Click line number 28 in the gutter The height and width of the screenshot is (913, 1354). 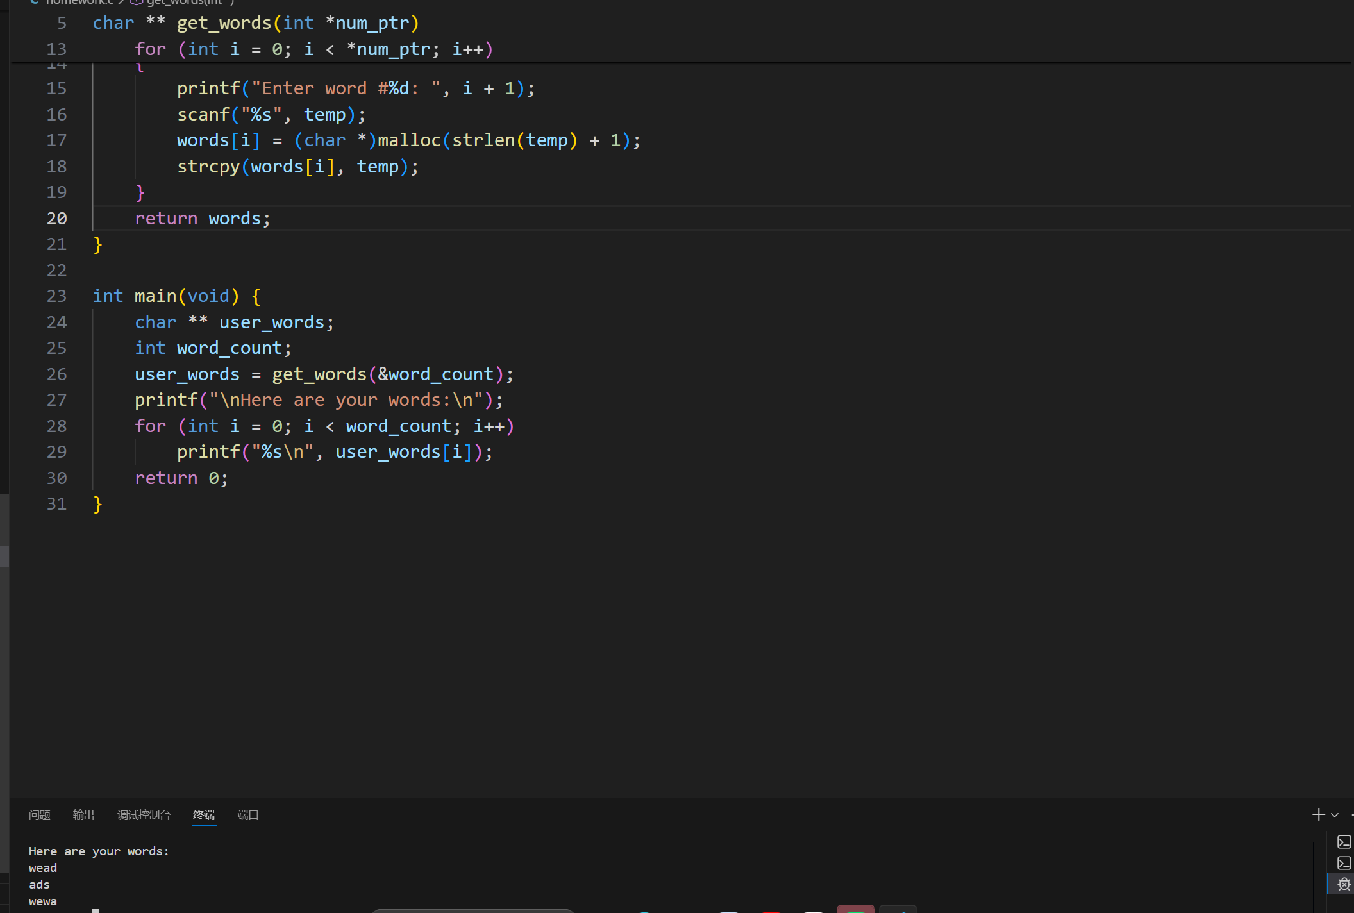pos(56,426)
